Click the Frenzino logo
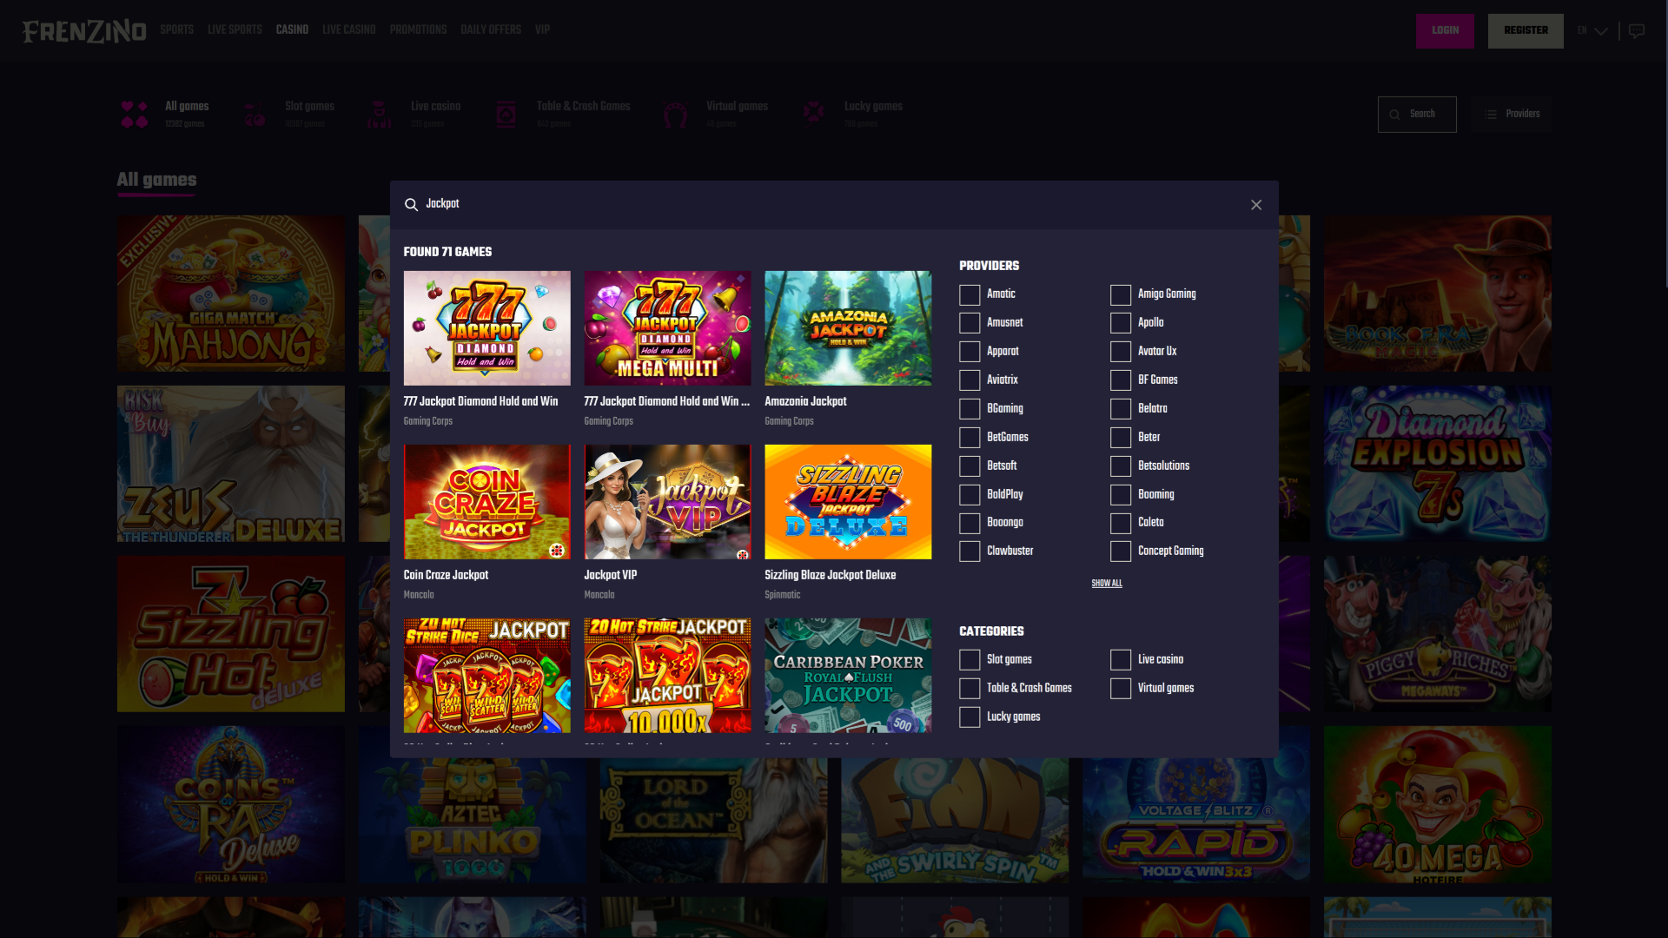 pos(83,31)
